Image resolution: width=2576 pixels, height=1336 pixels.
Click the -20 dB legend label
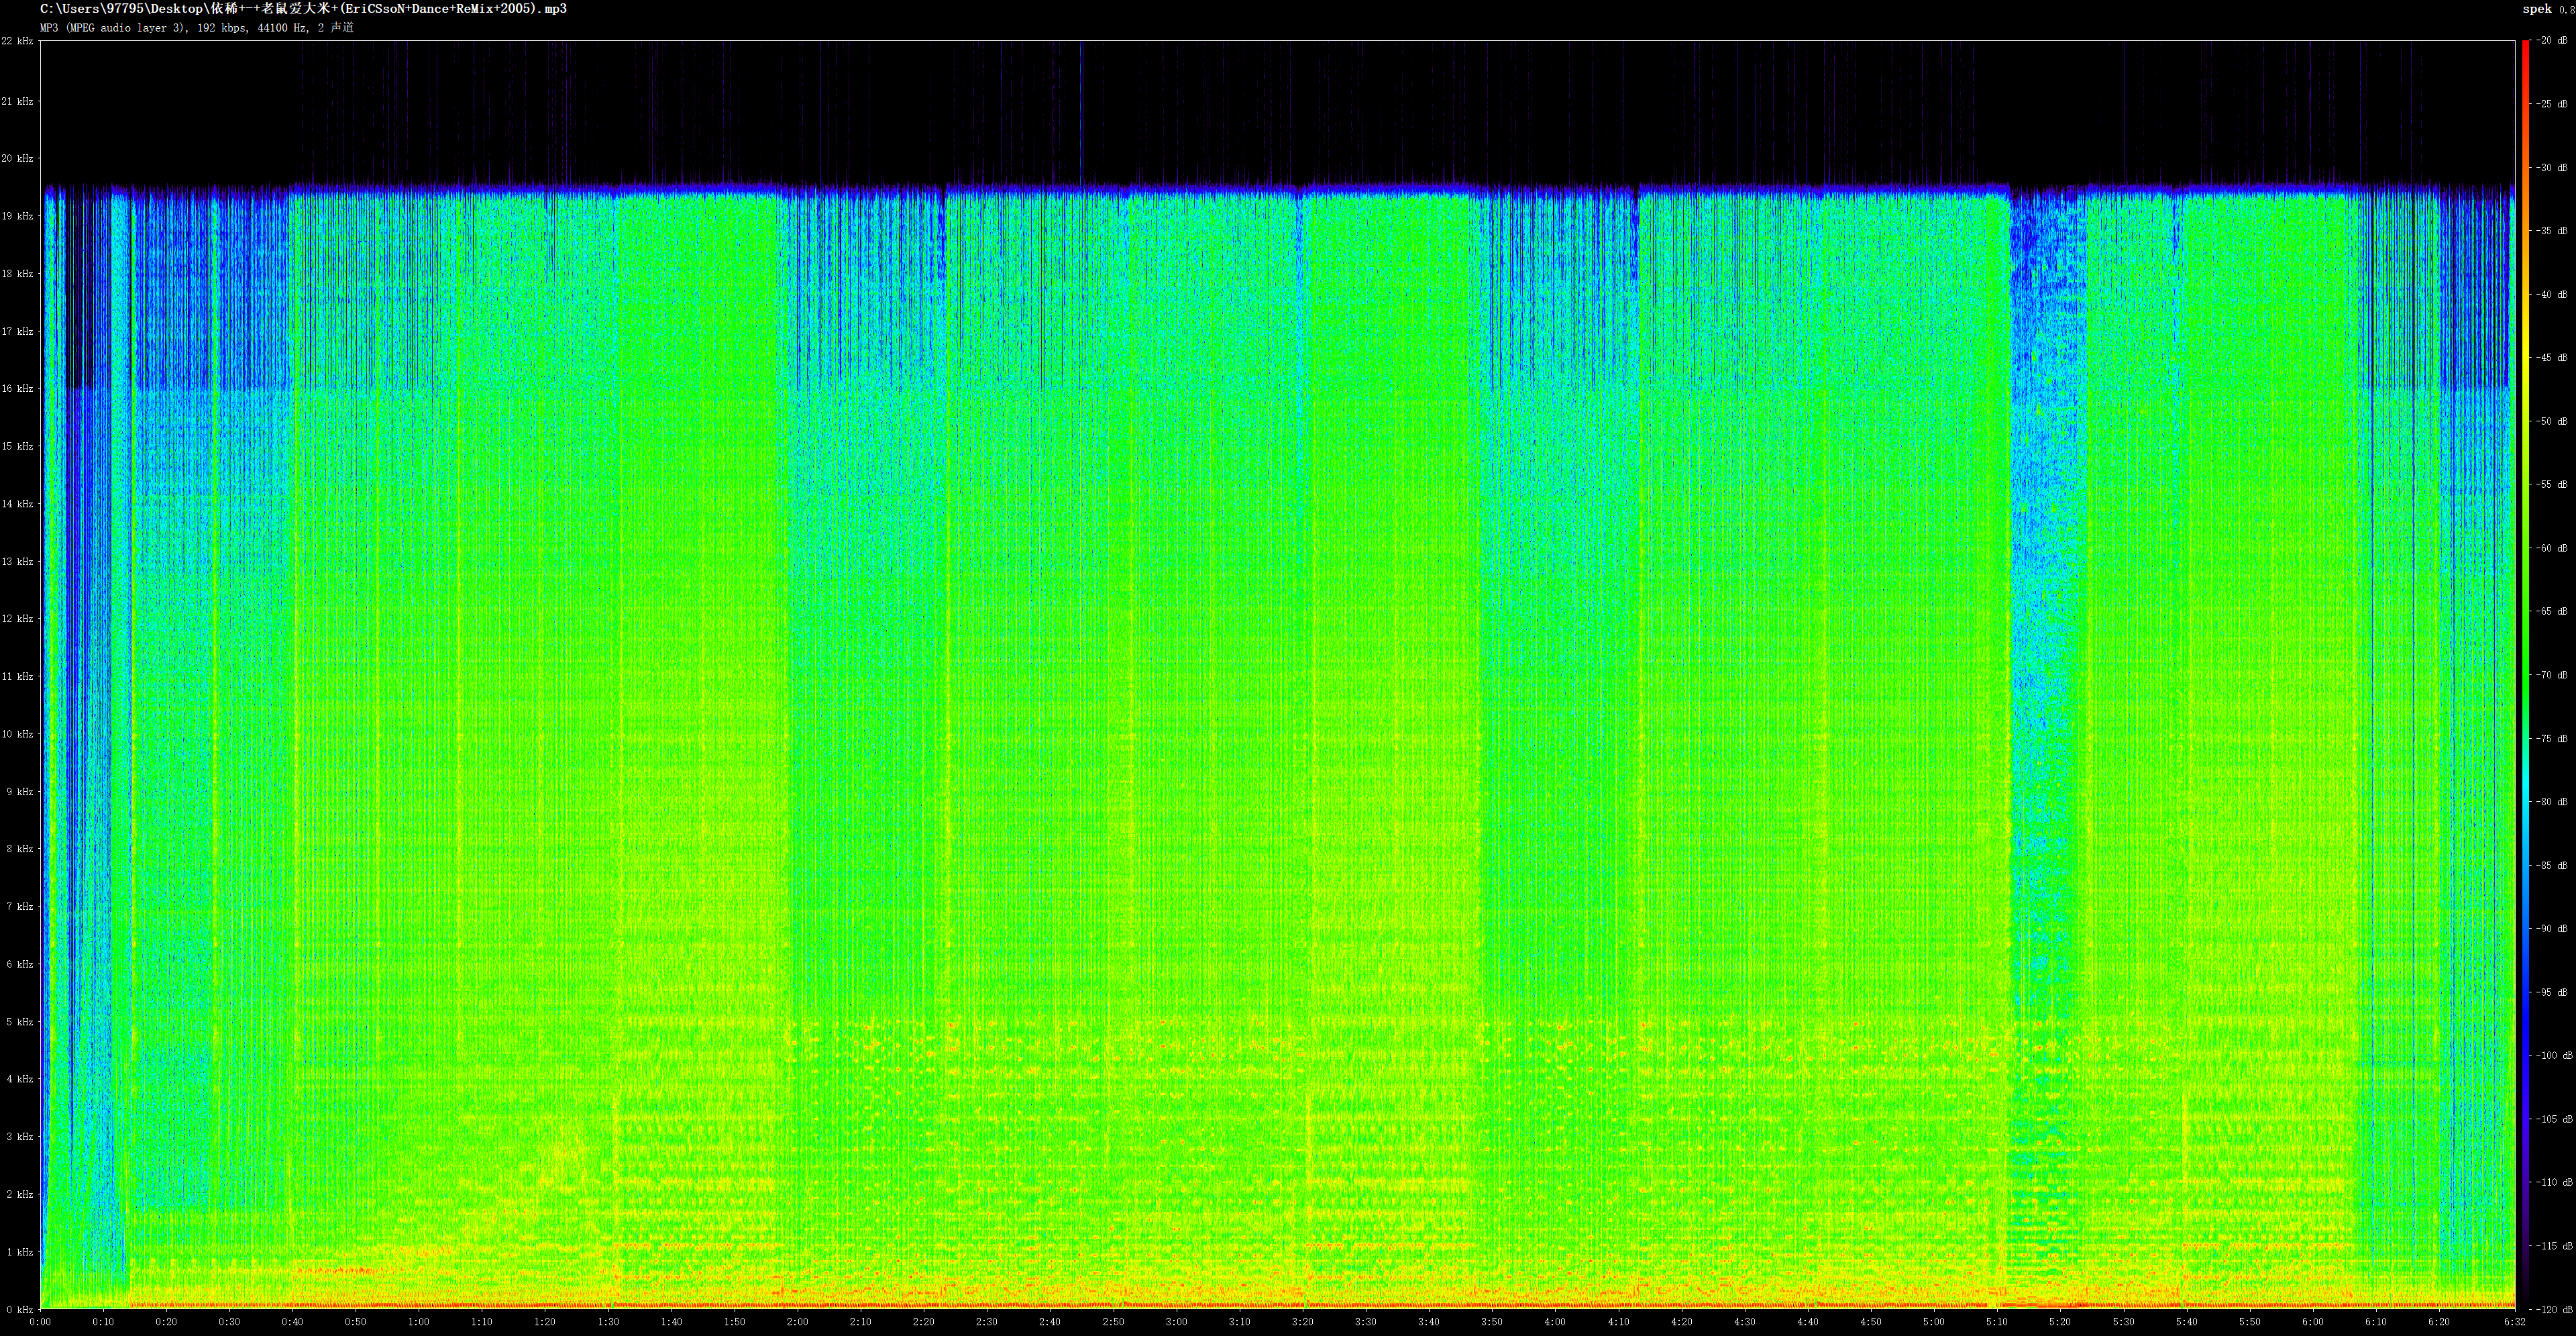coord(2551,41)
